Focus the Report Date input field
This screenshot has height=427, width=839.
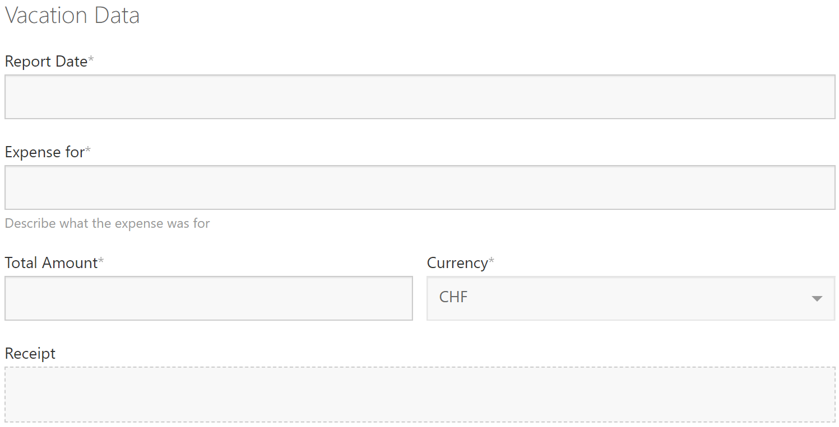419,97
